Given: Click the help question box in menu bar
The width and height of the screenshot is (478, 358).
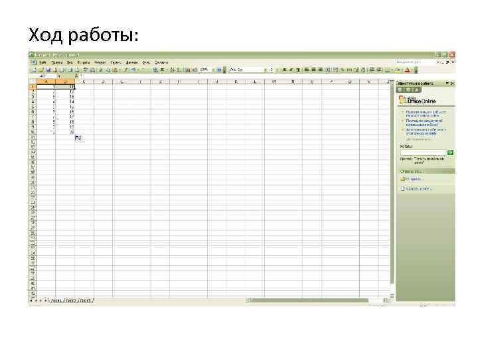Looking at the screenshot, I should 415,62.
